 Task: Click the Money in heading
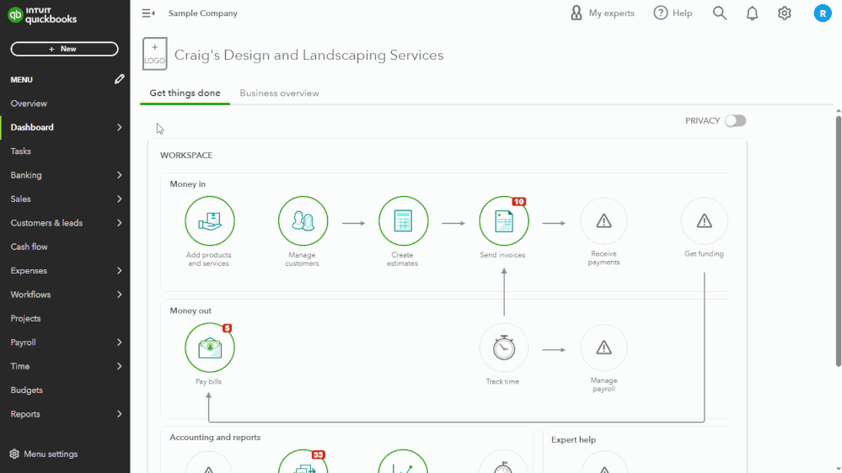coord(187,184)
